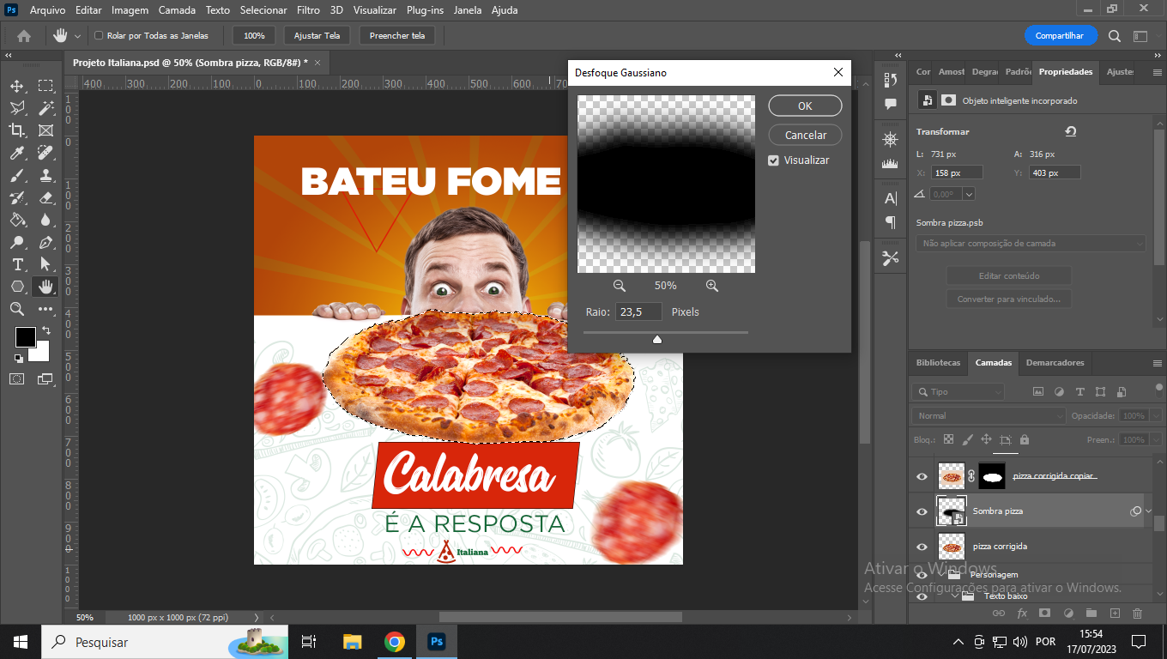
Task: Toggle lock position icon
Action: [986, 439]
